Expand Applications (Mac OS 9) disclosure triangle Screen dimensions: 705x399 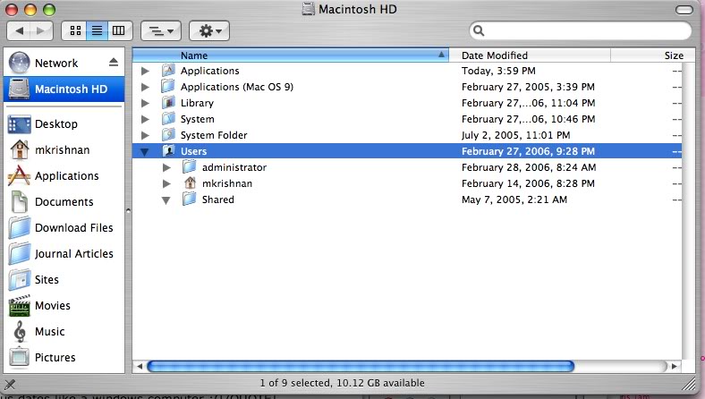pos(145,88)
